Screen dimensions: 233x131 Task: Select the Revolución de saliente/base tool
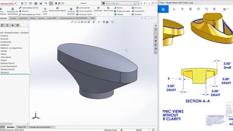13,11
